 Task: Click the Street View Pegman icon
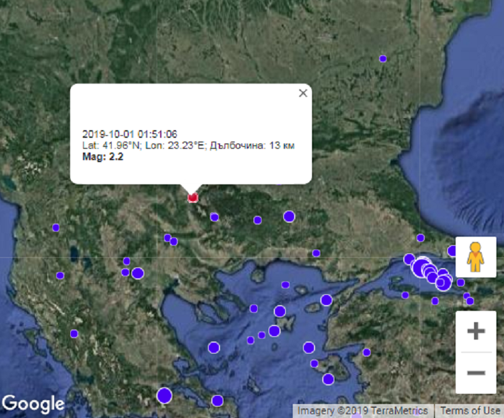[475, 257]
